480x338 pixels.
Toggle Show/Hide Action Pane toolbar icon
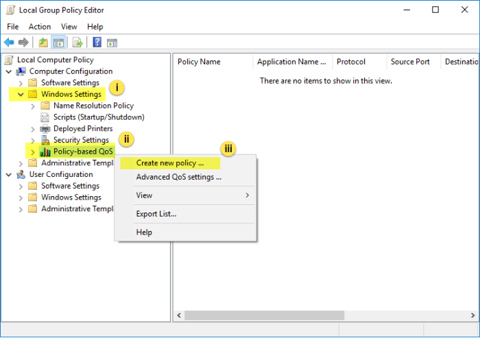tap(112, 43)
